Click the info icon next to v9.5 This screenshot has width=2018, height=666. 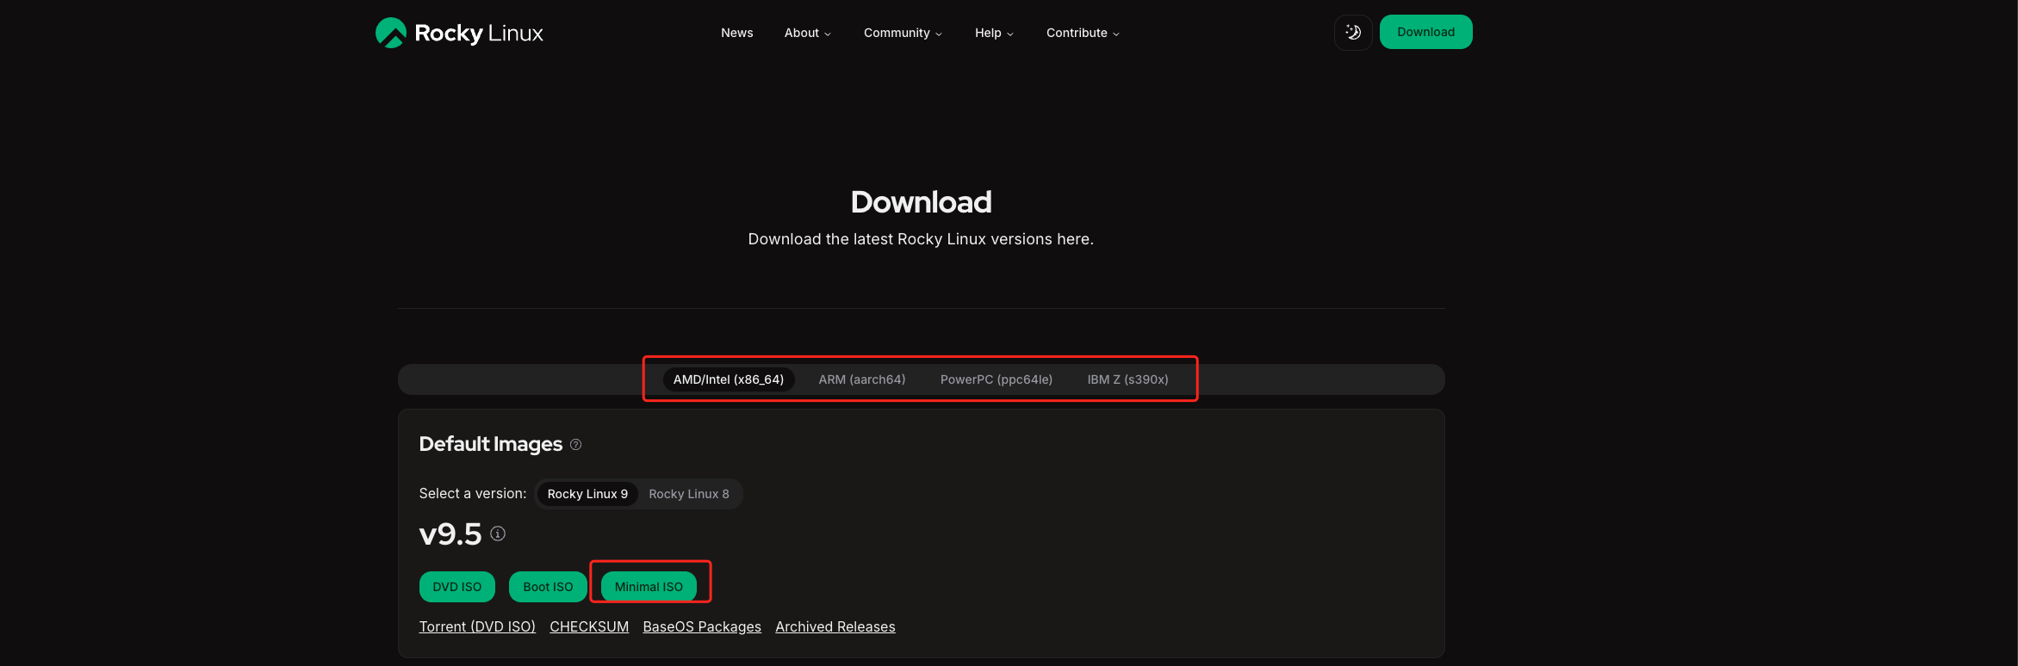(x=498, y=533)
